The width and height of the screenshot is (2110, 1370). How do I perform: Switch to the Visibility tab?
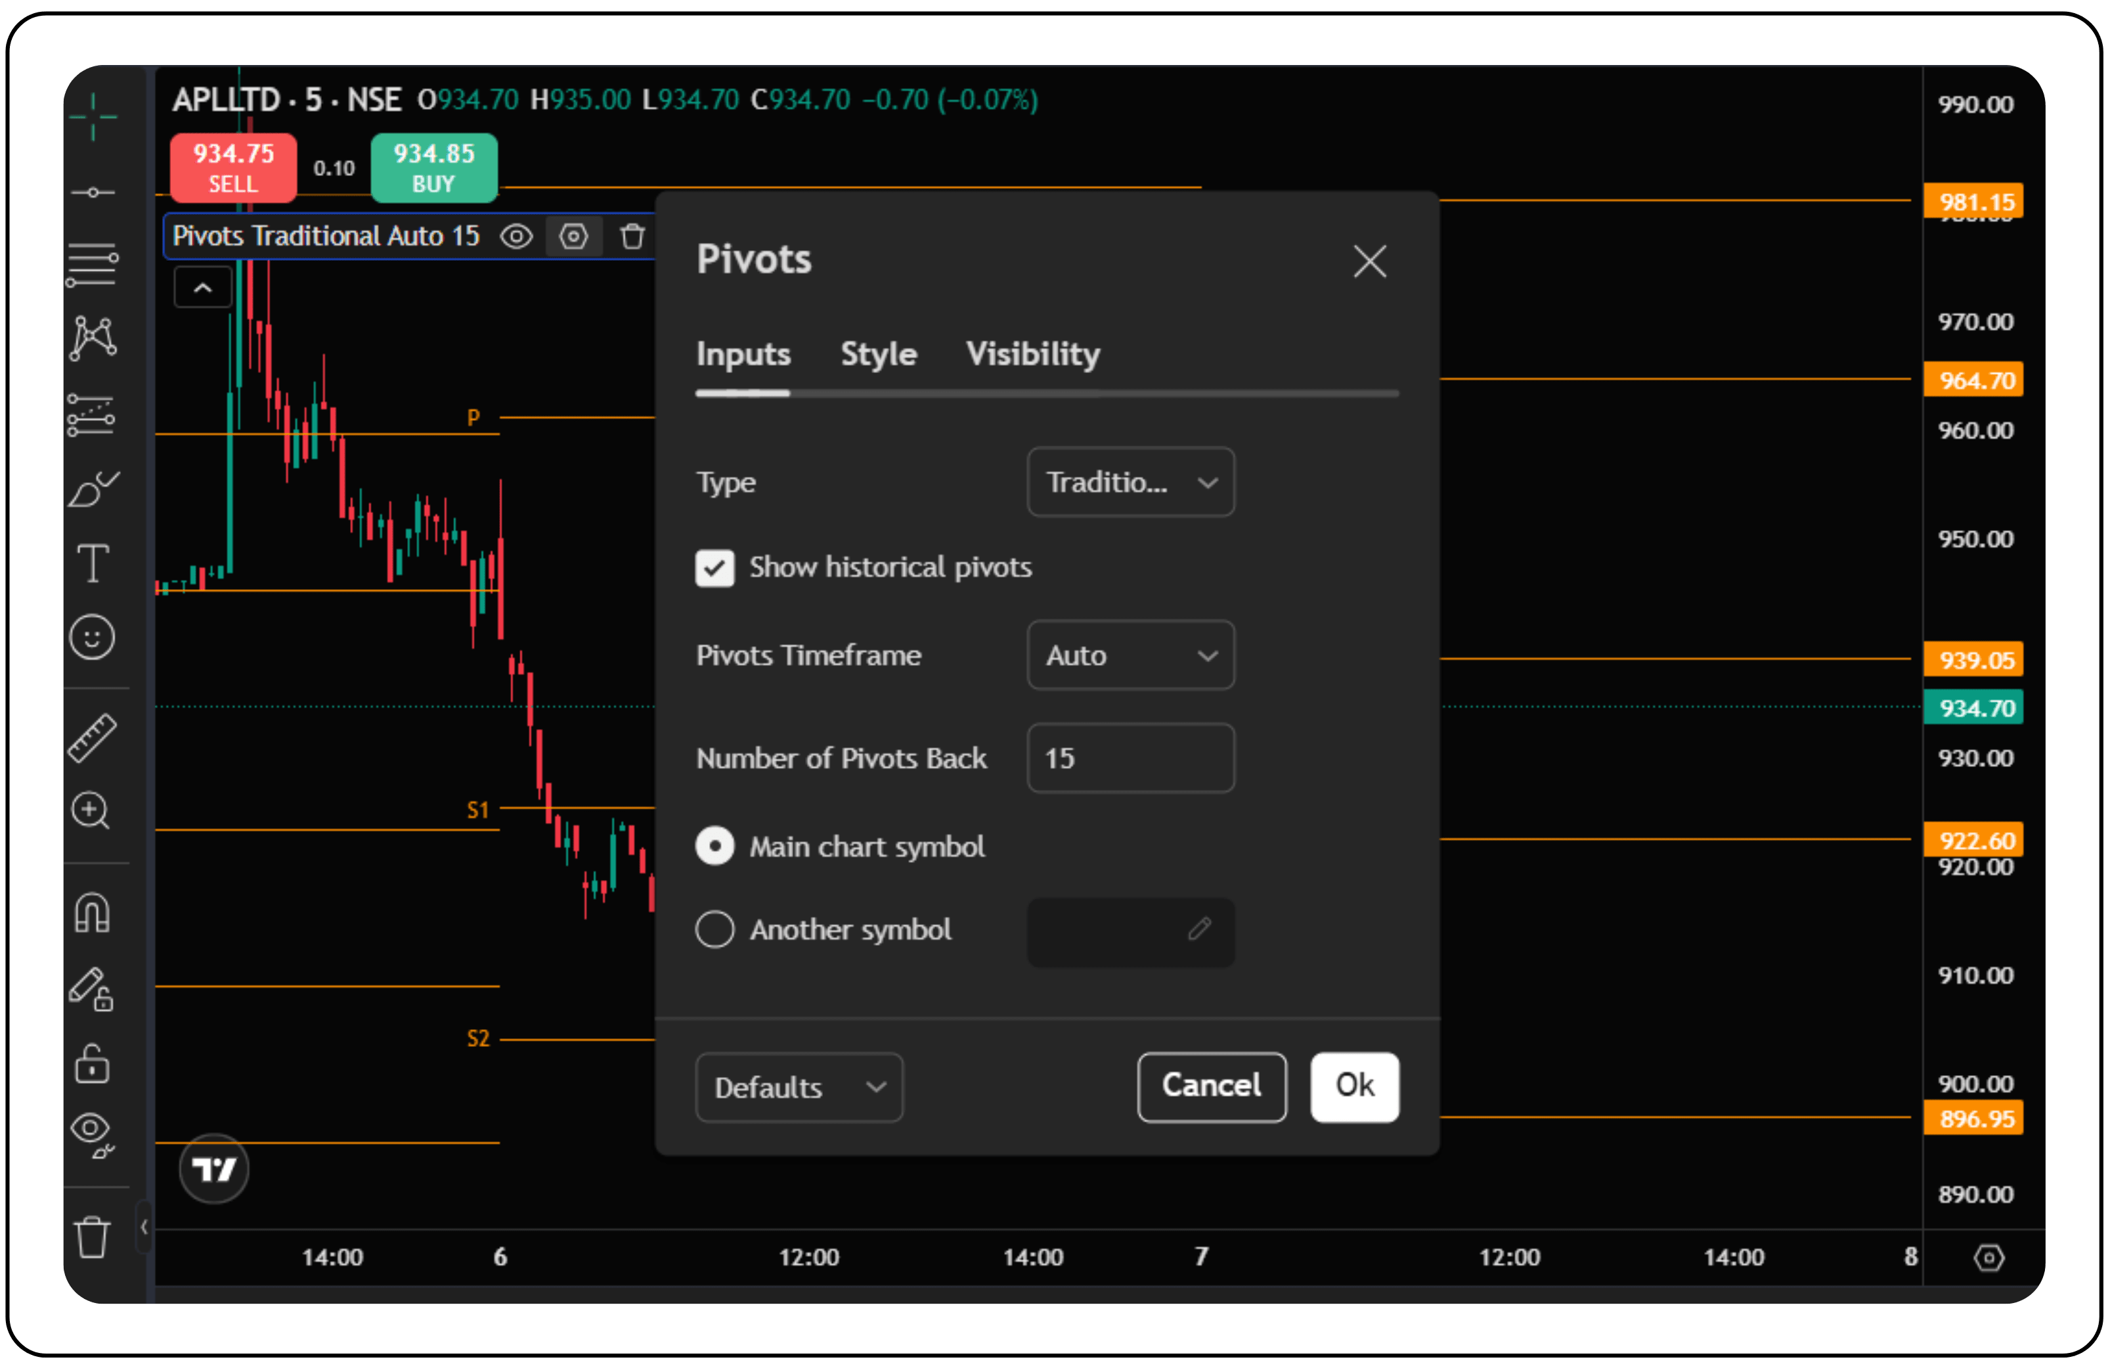point(1032,355)
